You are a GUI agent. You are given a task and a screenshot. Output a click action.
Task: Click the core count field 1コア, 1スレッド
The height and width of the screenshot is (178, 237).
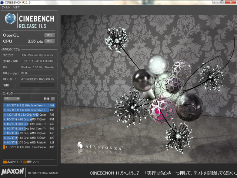pyautogui.click(x=37, y=61)
